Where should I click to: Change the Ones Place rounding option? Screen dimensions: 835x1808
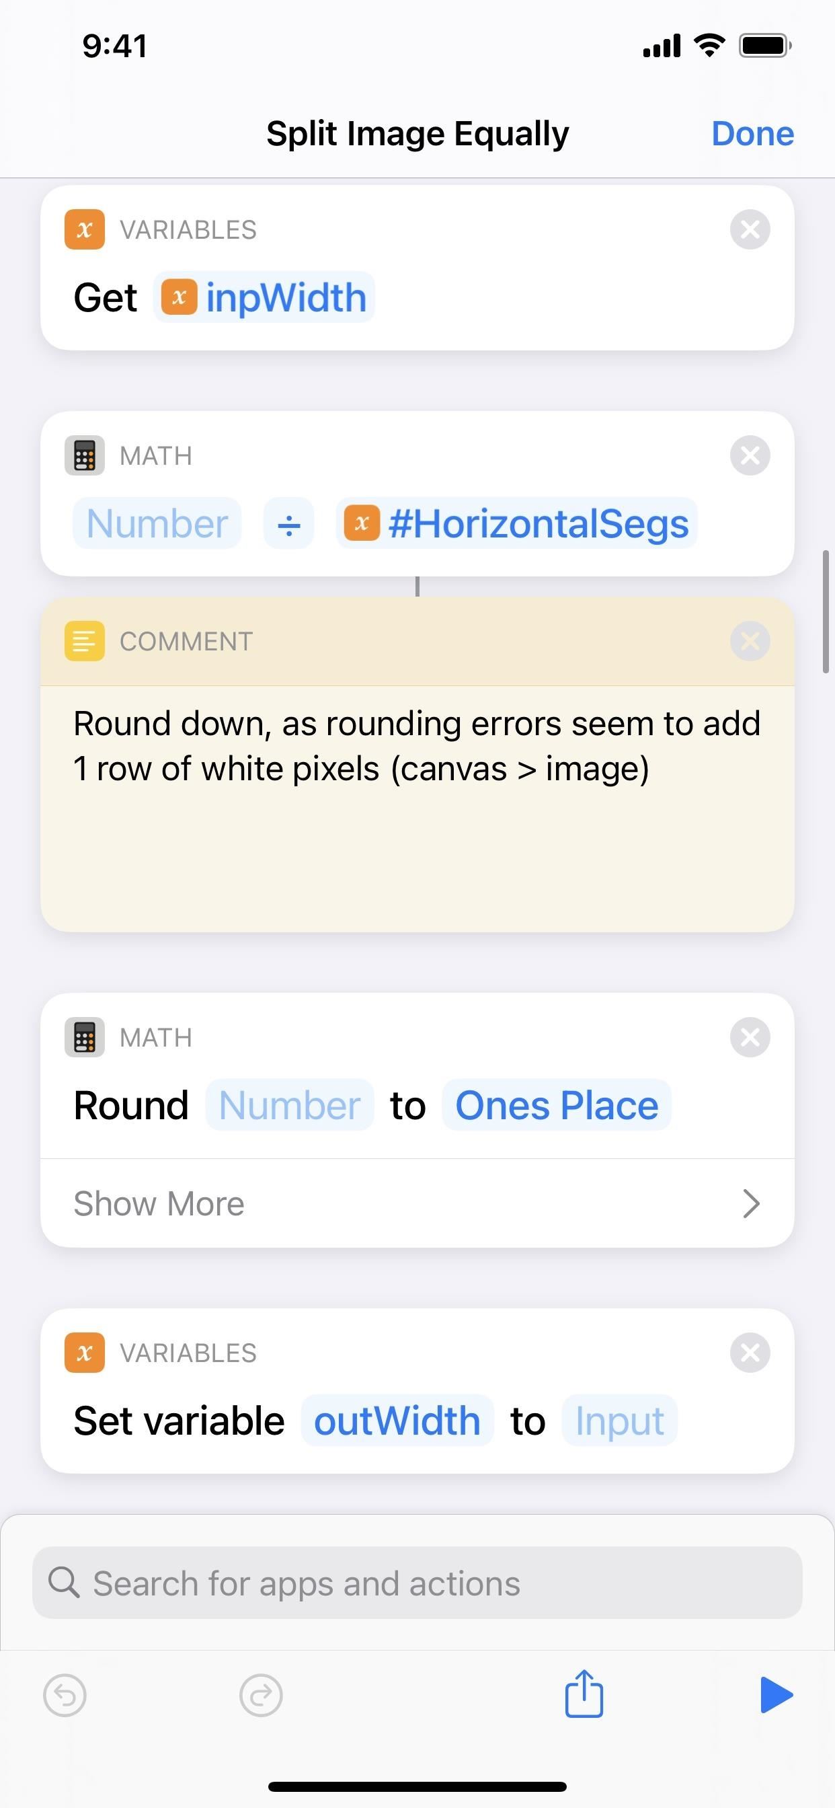557,1105
